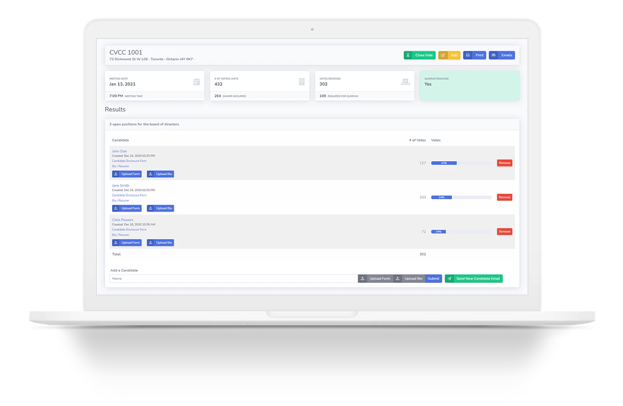
Task: Open John Doe's Candidate Disclosure Form
Action: (x=129, y=161)
